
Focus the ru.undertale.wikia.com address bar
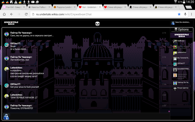tap(104, 14)
